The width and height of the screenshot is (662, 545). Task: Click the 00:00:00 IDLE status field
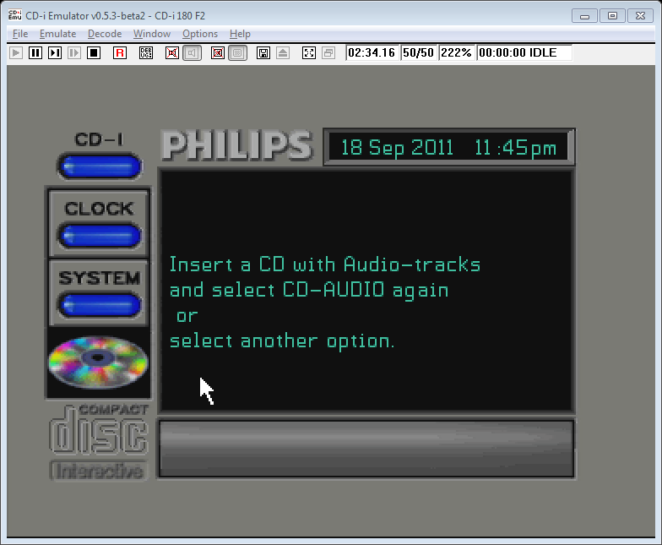point(524,52)
